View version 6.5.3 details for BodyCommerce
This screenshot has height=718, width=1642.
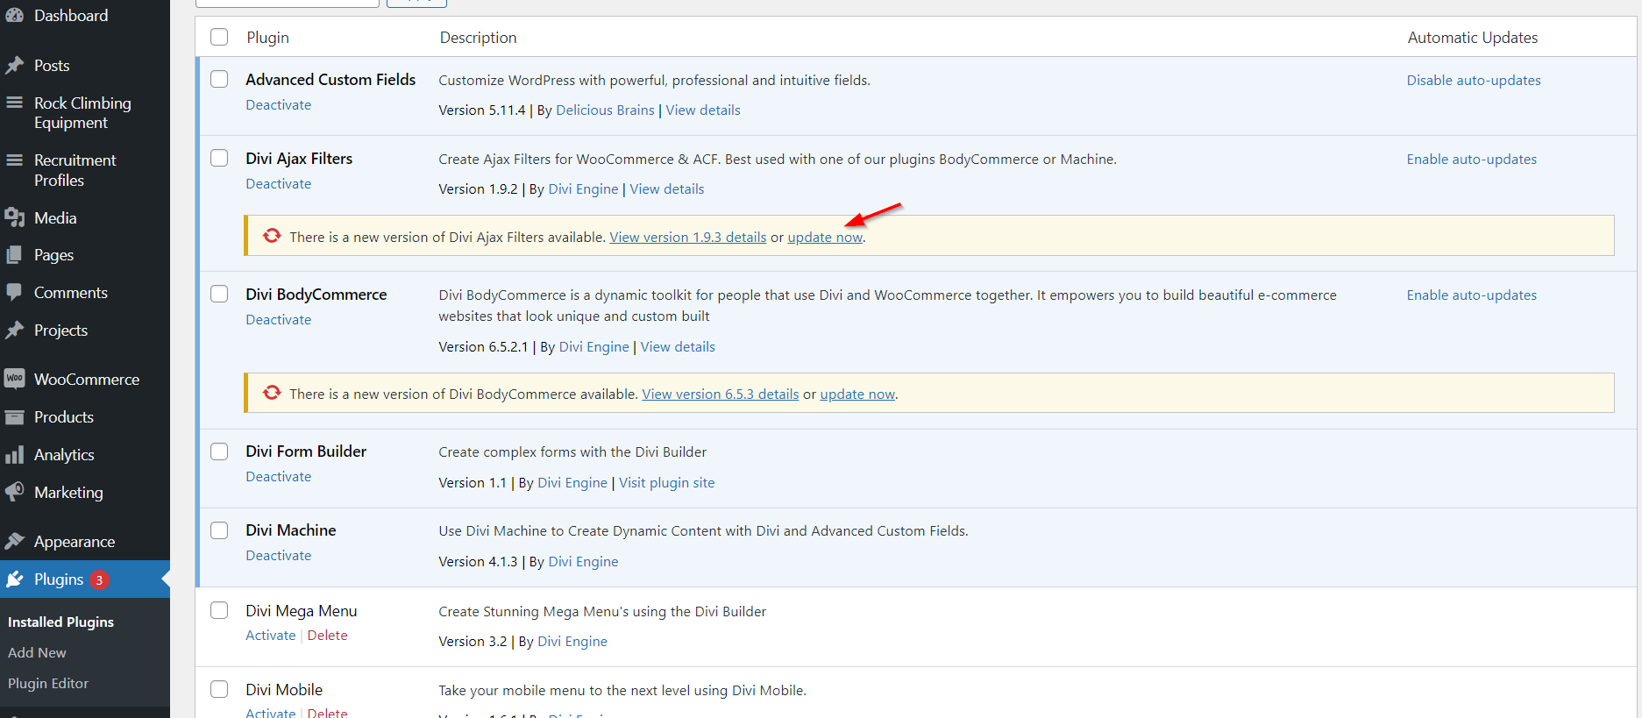[720, 395]
